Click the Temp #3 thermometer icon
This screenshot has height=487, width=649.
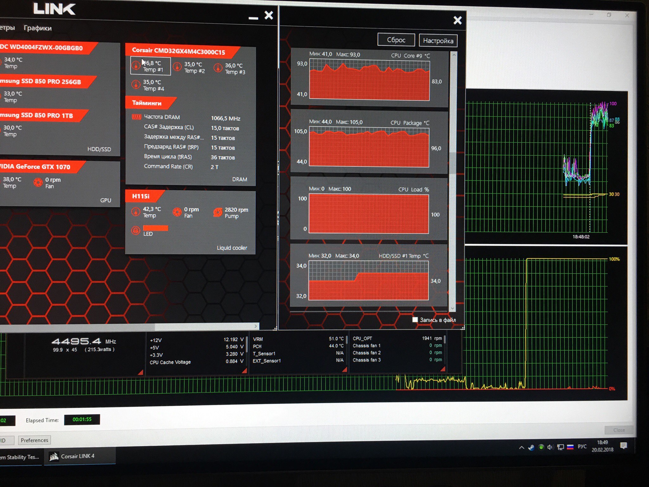218,68
